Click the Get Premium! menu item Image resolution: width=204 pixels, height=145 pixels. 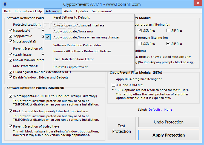point(102,11)
